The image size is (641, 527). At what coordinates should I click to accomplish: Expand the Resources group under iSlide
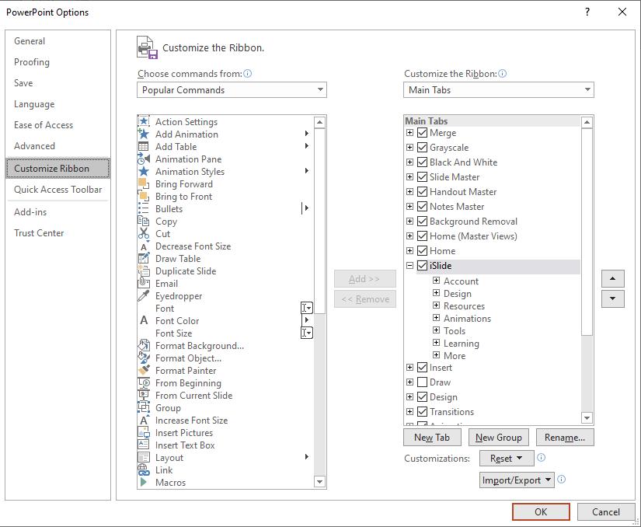click(x=437, y=306)
